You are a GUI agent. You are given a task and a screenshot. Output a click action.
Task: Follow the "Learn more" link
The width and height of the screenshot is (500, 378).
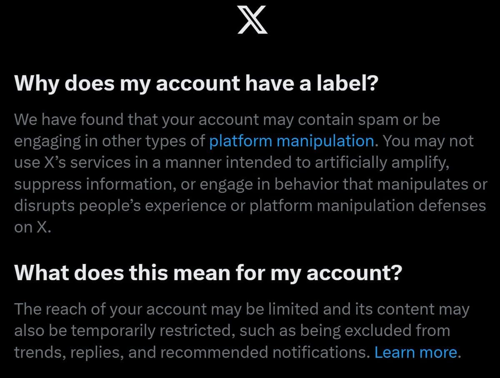click(415, 353)
